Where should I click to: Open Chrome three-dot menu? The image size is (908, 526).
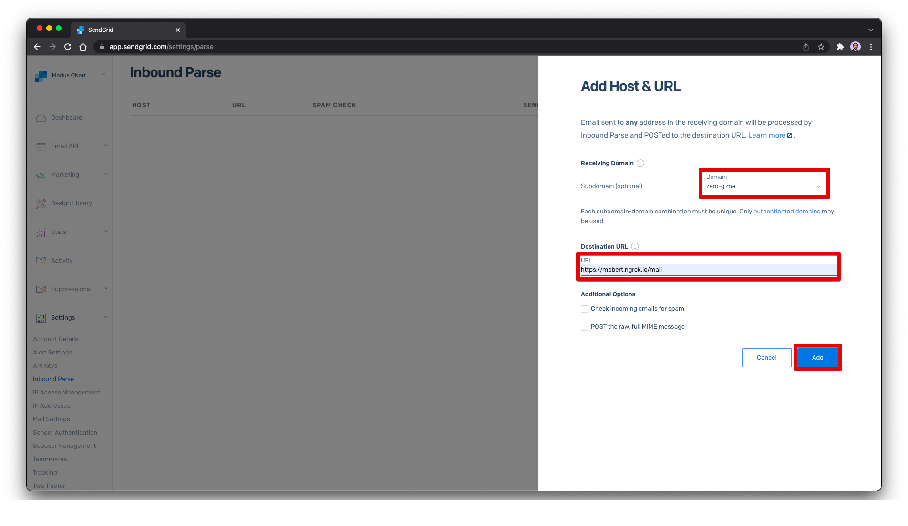(871, 47)
